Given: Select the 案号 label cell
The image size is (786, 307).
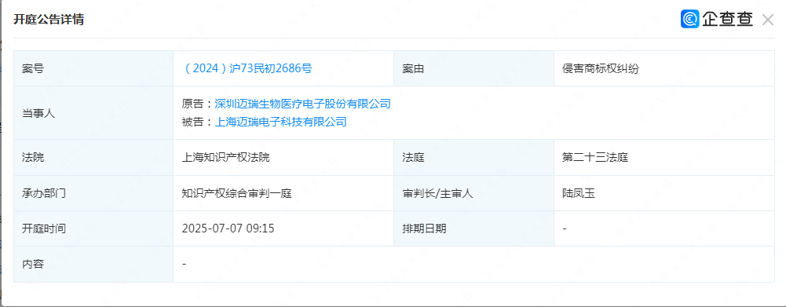Looking at the screenshot, I should [x=93, y=68].
